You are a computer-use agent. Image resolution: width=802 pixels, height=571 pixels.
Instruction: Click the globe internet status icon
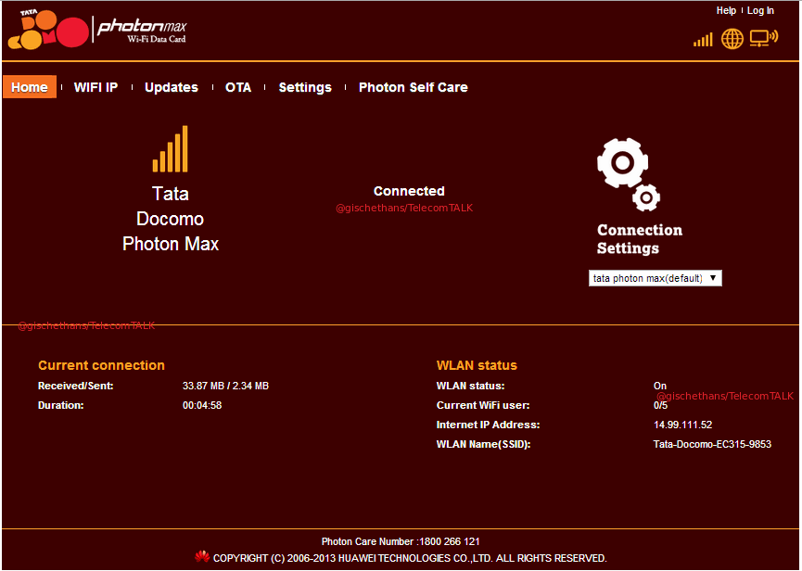(x=732, y=39)
